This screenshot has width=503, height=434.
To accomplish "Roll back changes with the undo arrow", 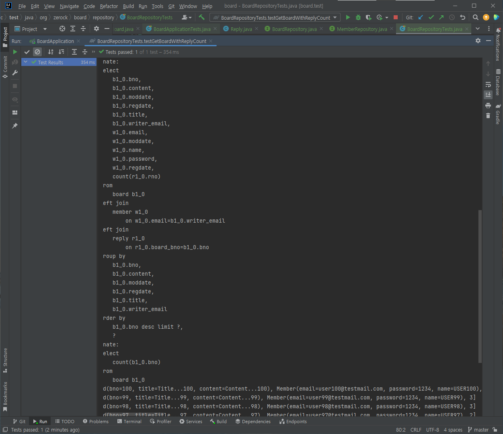I will point(462,17).
